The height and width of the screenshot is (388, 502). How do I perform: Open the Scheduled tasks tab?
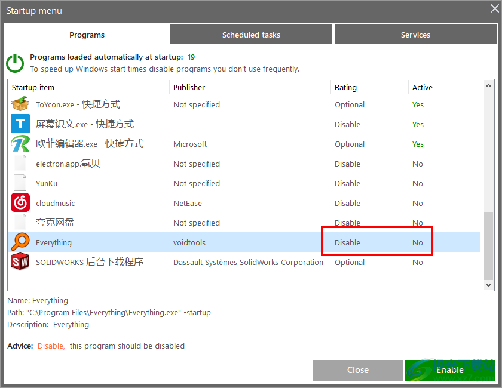pyautogui.click(x=251, y=35)
